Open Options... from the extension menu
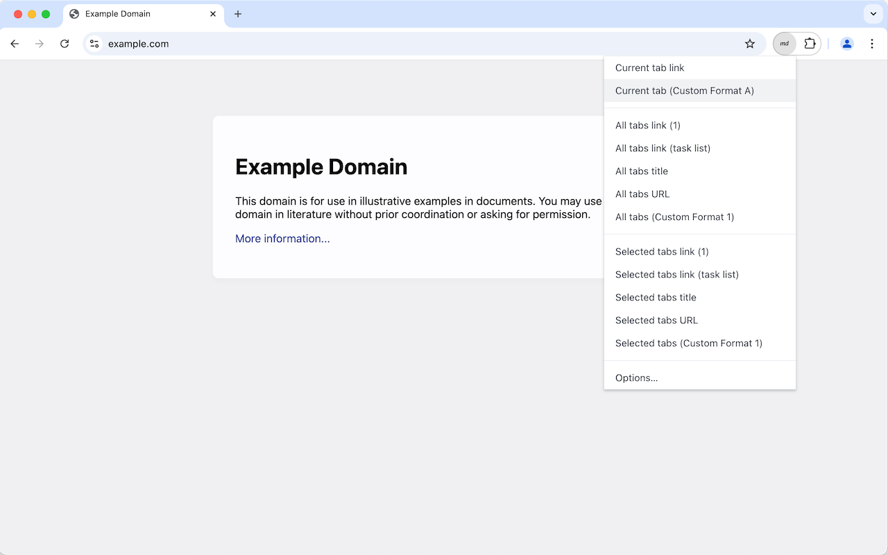Viewport: 888px width, 555px height. (636, 377)
